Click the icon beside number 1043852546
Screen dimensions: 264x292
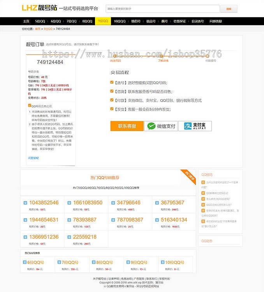click(25, 203)
